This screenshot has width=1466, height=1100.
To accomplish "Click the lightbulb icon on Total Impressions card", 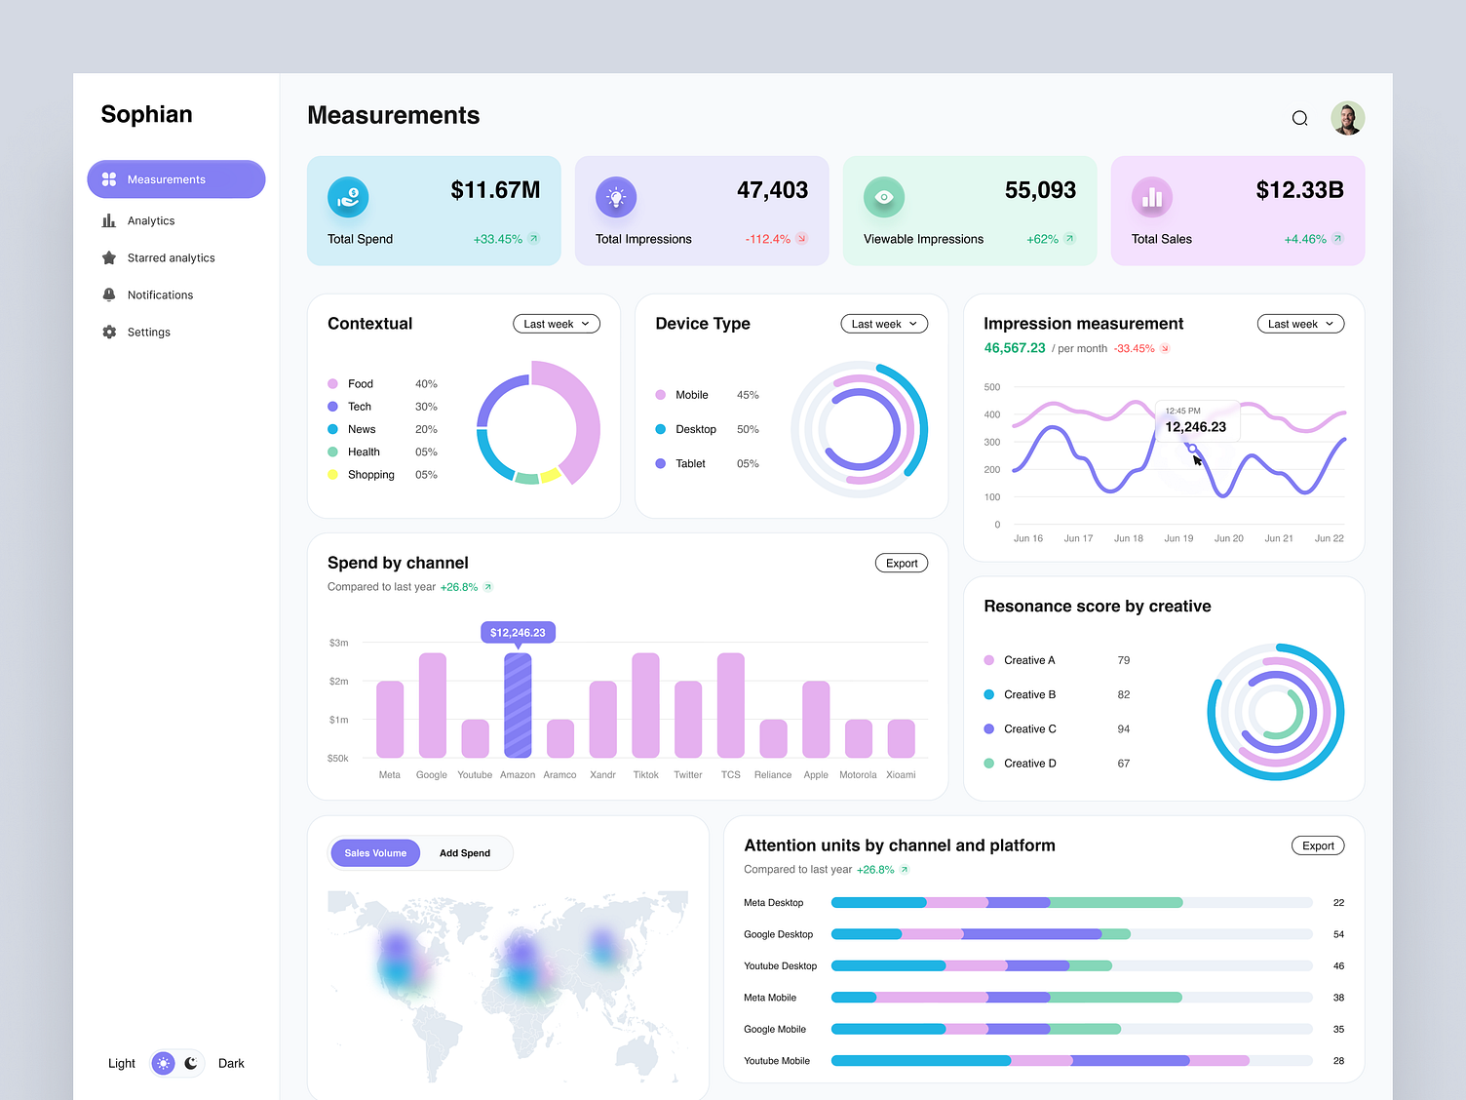I will click(x=616, y=197).
